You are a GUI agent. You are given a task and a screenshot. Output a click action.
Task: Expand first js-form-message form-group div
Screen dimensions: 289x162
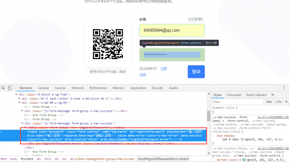click(22, 111)
